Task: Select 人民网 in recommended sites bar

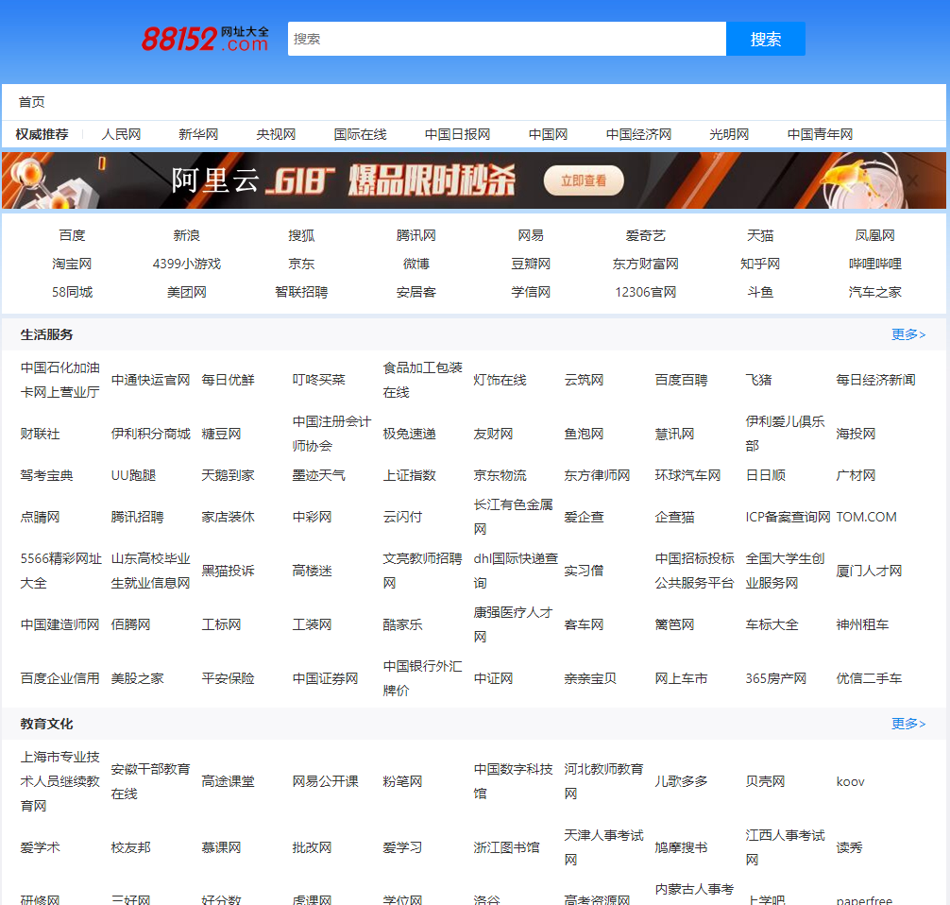Action: [x=121, y=134]
